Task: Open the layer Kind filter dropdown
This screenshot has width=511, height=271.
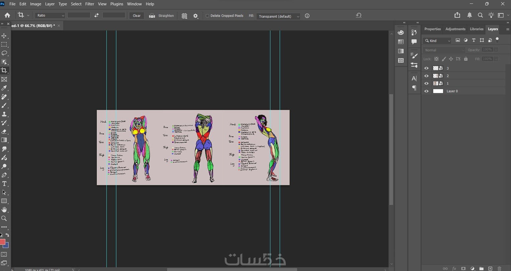Action: (x=437, y=40)
